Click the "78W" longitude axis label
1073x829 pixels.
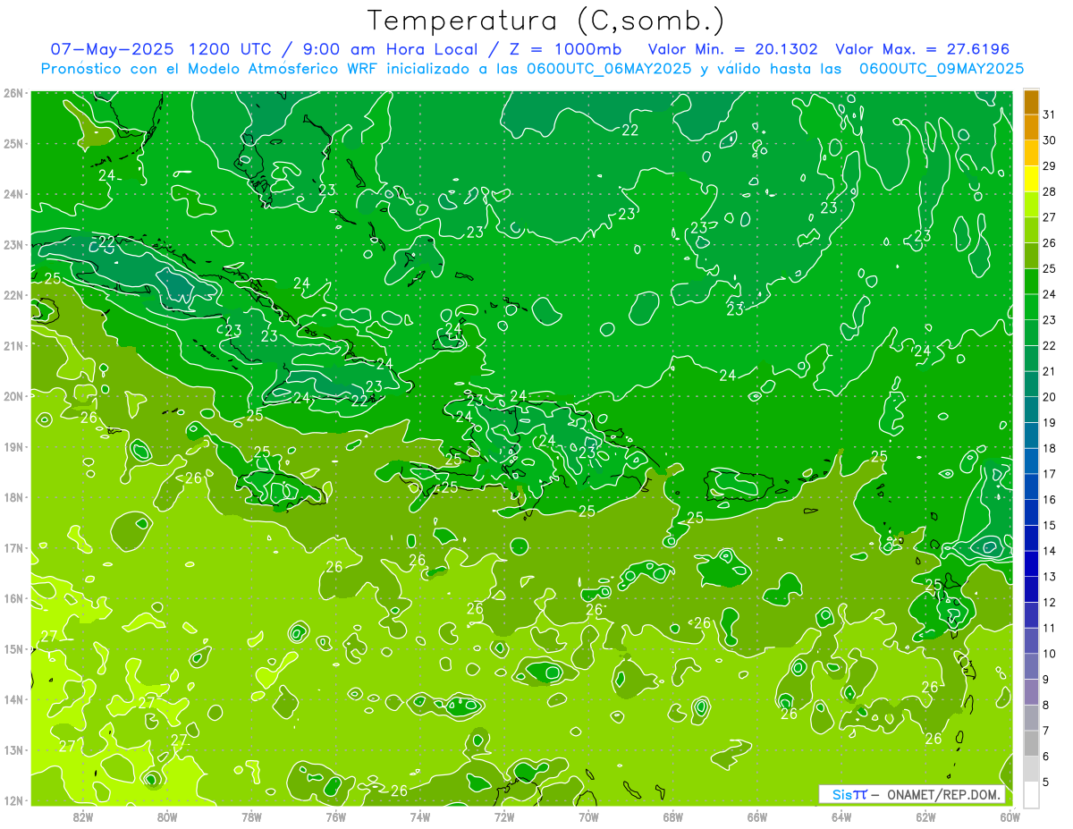(251, 816)
